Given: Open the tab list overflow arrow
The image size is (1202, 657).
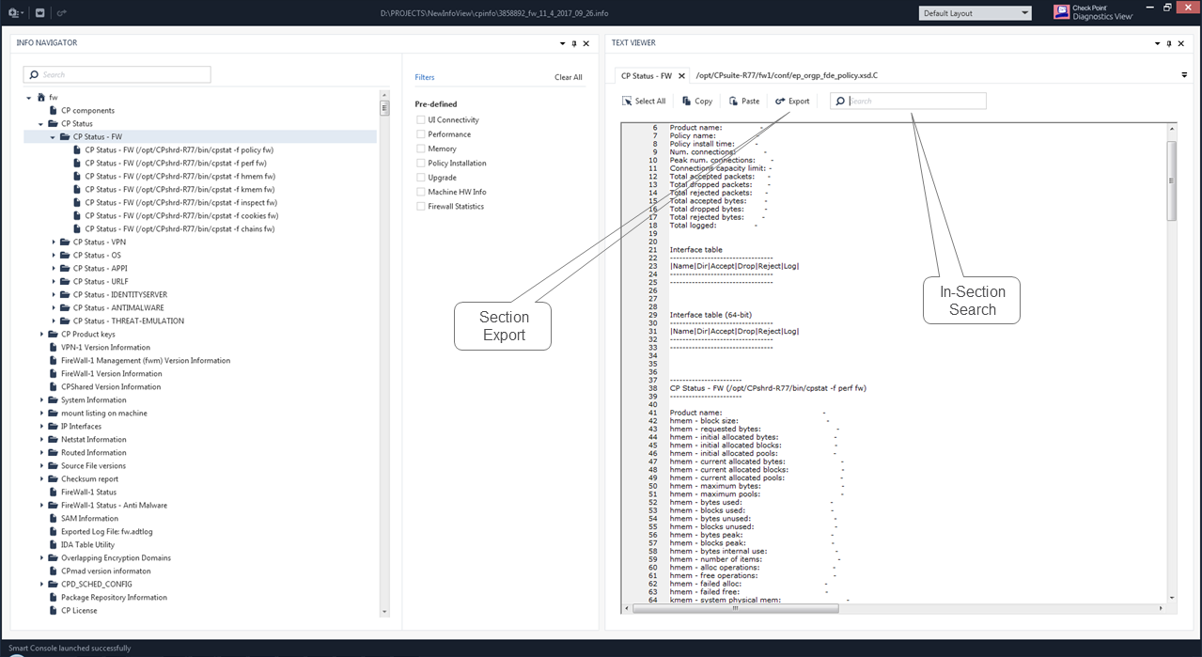Looking at the screenshot, I should coord(1184,75).
